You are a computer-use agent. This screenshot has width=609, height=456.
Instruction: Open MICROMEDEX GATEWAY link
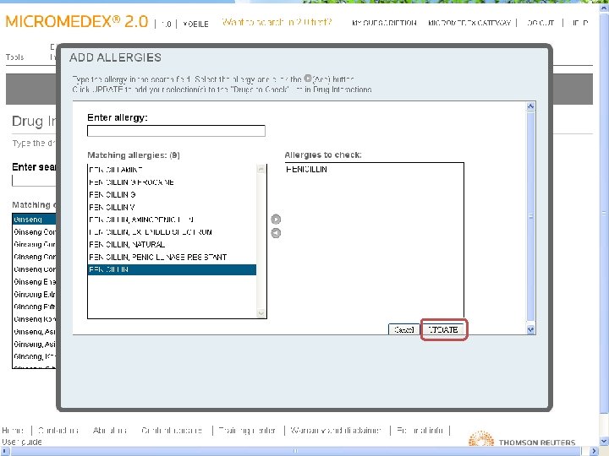(x=469, y=23)
